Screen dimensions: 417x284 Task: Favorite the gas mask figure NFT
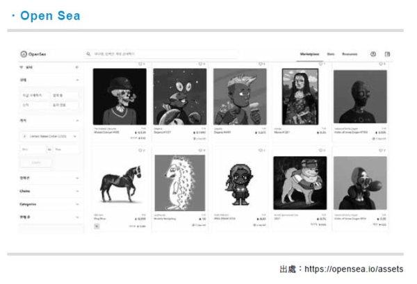[x=381, y=151]
